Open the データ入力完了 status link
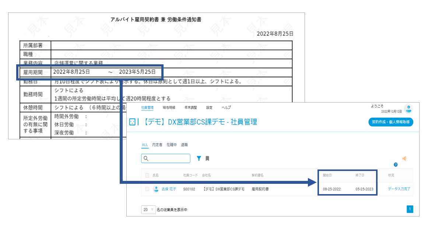This screenshot has width=435, height=236. click(399, 189)
